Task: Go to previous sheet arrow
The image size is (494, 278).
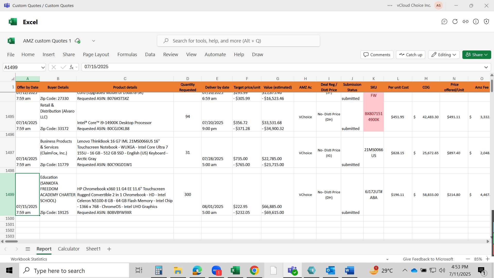Action: click(x=5, y=249)
